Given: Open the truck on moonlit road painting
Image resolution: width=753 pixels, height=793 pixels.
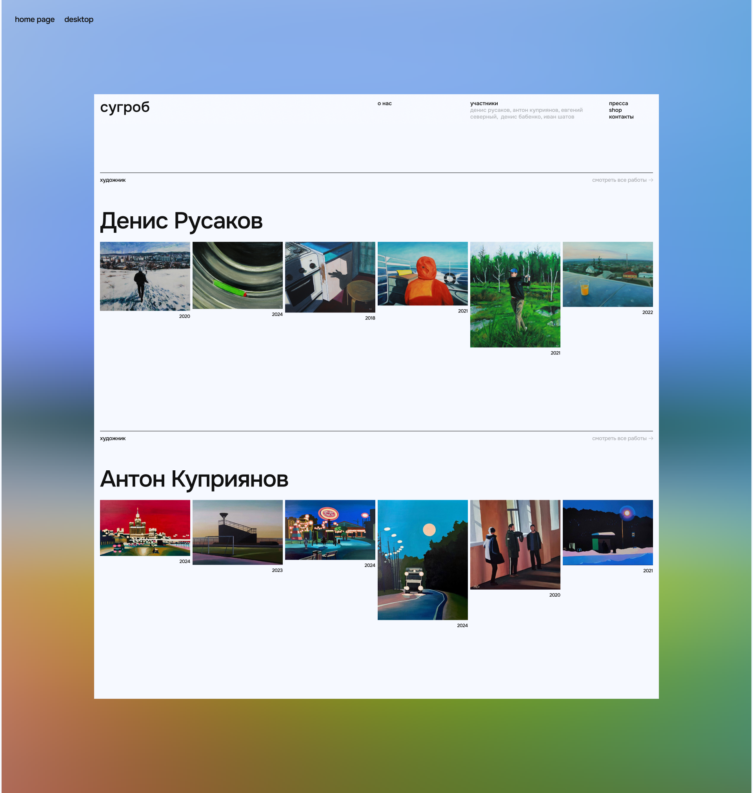Looking at the screenshot, I should pos(422,559).
